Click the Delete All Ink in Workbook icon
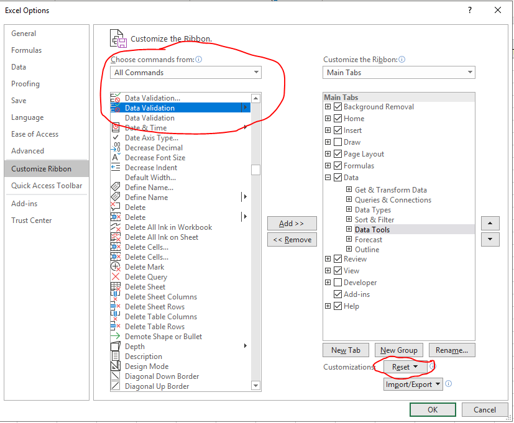This screenshot has height=423, width=514. click(116, 227)
